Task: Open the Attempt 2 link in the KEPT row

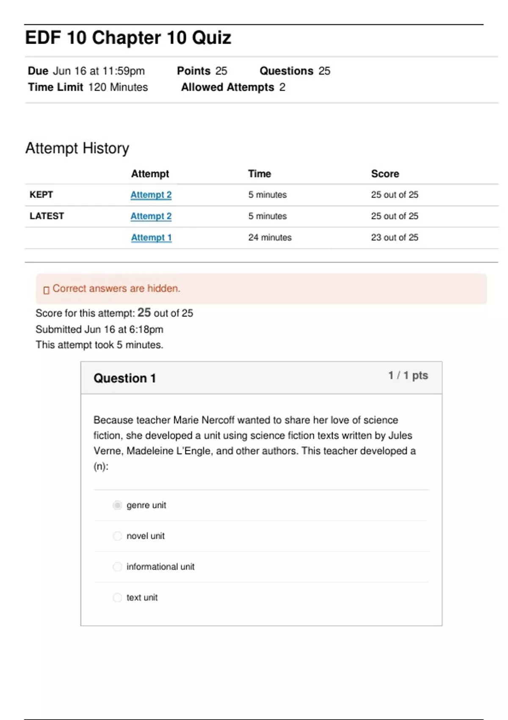Action: [x=151, y=195]
